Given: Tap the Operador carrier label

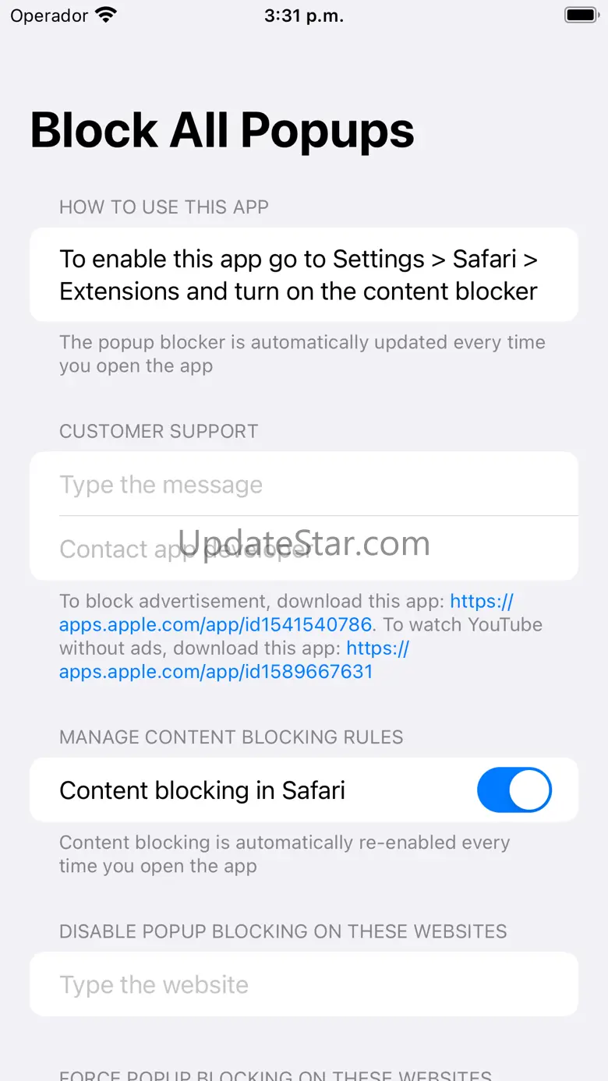Looking at the screenshot, I should (x=49, y=16).
